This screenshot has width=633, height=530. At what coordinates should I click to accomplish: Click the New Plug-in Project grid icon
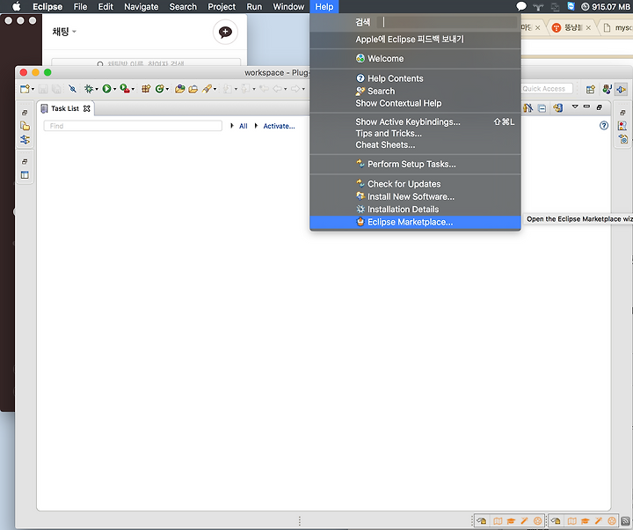146,89
